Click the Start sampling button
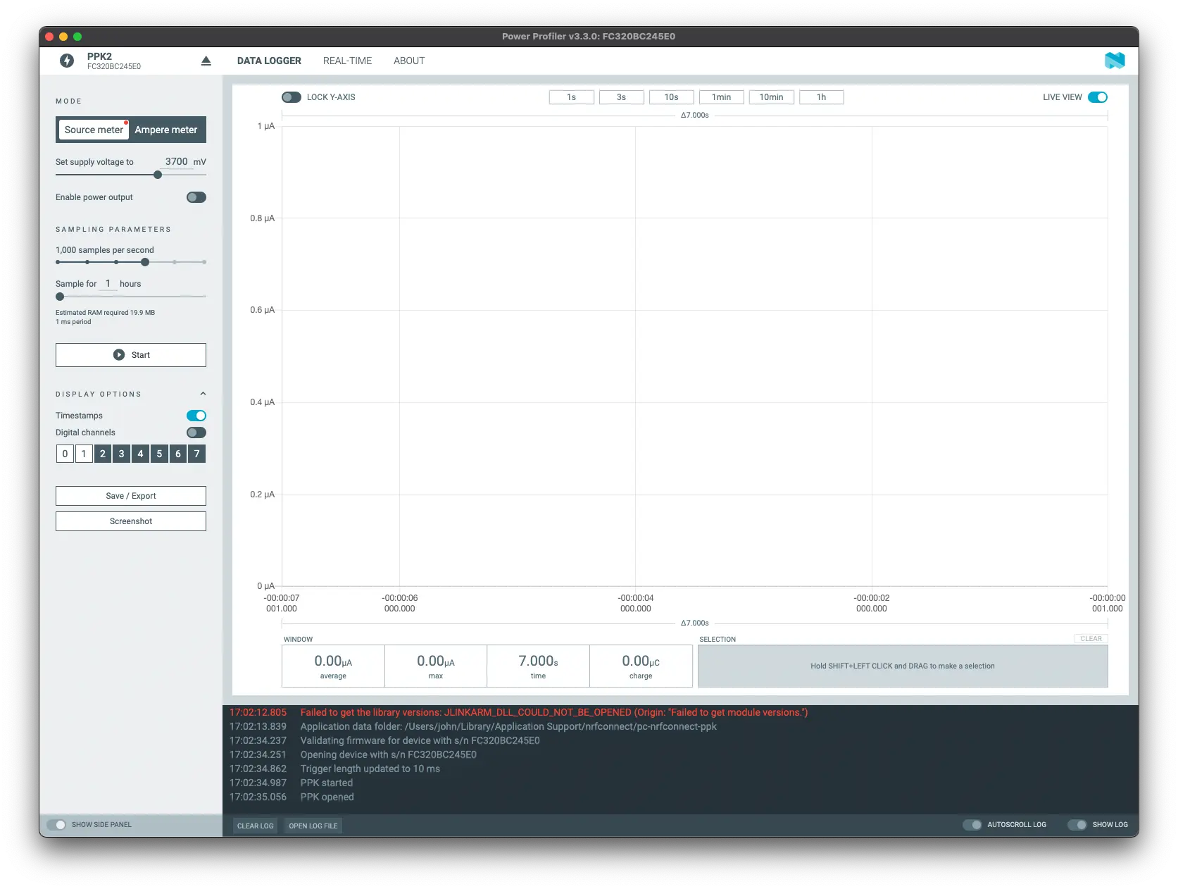Viewport: 1178px width, 889px height. (131, 355)
